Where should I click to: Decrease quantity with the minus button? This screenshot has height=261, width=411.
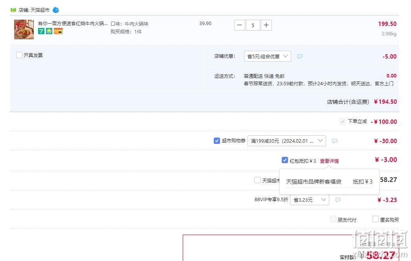point(240,25)
